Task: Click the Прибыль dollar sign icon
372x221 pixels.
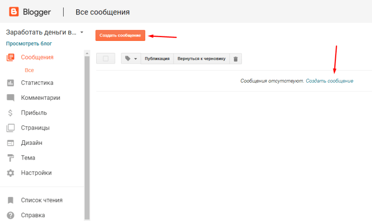Action: pyautogui.click(x=10, y=113)
